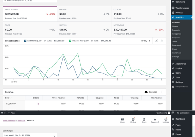Open Orders activity panel next to Inbox
195x137 pixels.
[133, 120]
